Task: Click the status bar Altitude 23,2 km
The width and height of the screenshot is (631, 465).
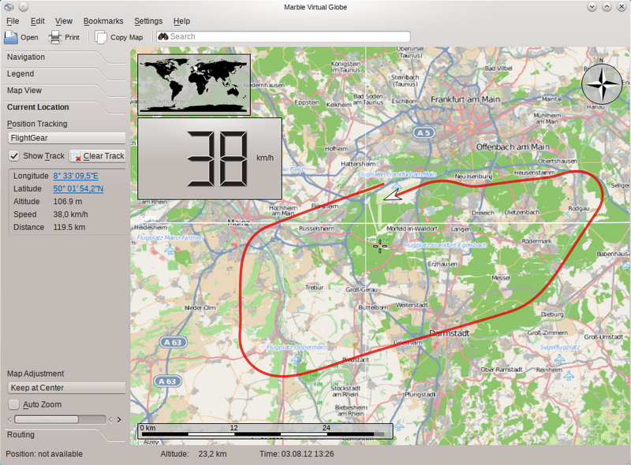Action: tap(193, 454)
